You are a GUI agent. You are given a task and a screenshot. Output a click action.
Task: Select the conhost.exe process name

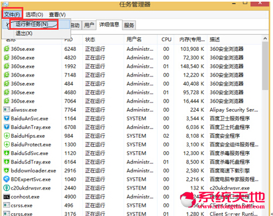(x=25, y=197)
